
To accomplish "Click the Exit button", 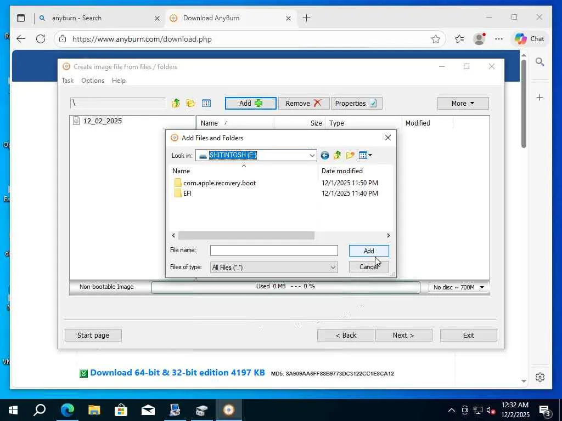I will 469,335.
